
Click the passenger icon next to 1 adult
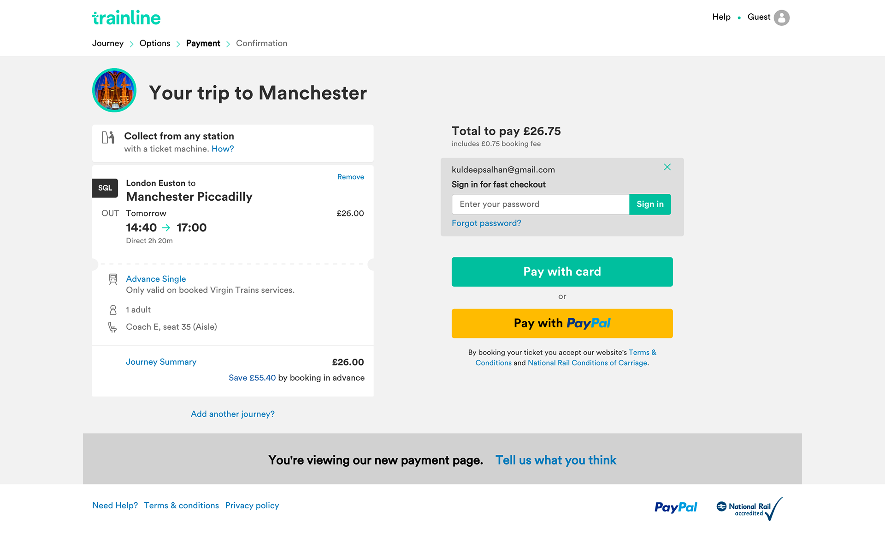[x=113, y=310]
